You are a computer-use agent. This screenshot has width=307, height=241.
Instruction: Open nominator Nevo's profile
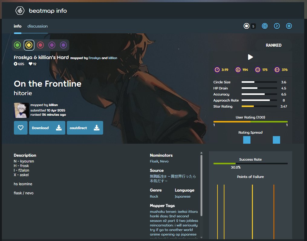pos(164,161)
